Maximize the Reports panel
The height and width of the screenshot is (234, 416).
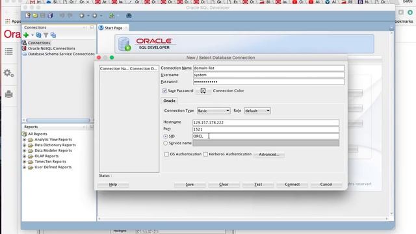coord(92,127)
